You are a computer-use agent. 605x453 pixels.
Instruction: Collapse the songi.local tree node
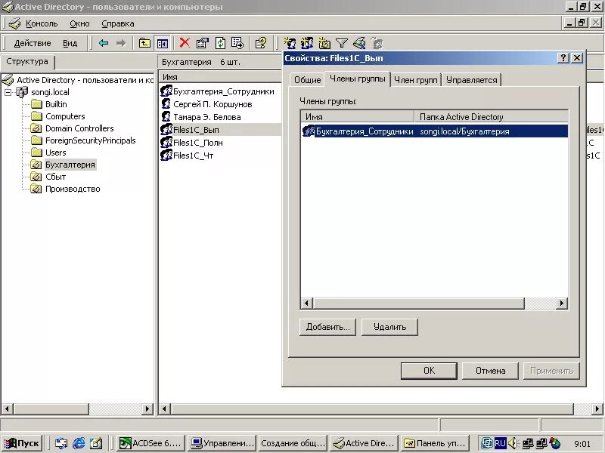pyautogui.click(x=8, y=92)
